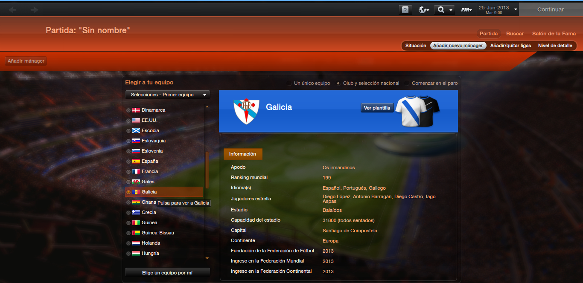This screenshot has height=283, width=583.
Task: Click 'Elige un equipo por mí' button
Action: pyautogui.click(x=167, y=273)
